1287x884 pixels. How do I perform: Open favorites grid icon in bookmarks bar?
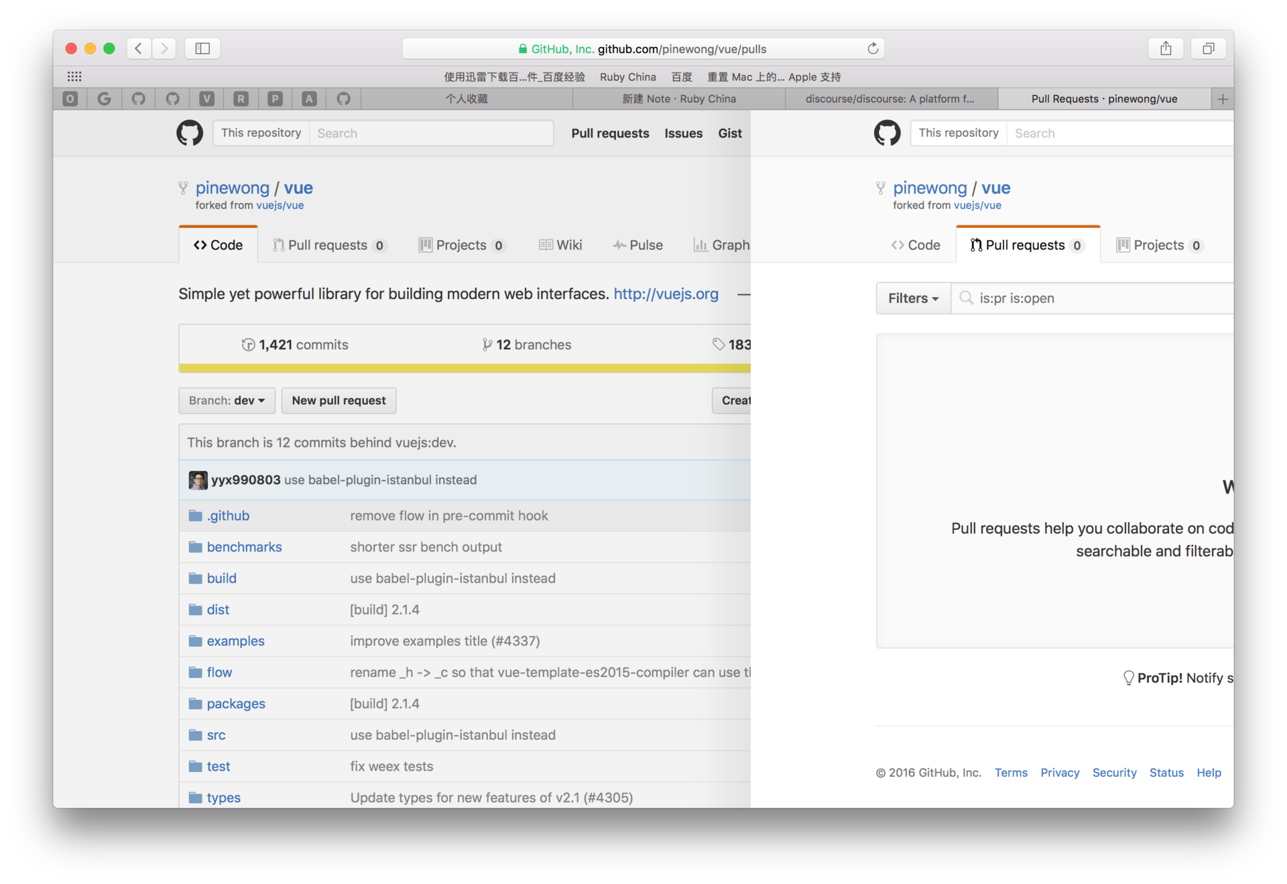pyautogui.click(x=74, y=76)
